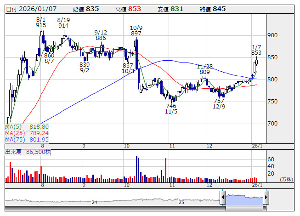Click the 860 8/7 low annotation
The image size is (300, 216).
(49, 58)
